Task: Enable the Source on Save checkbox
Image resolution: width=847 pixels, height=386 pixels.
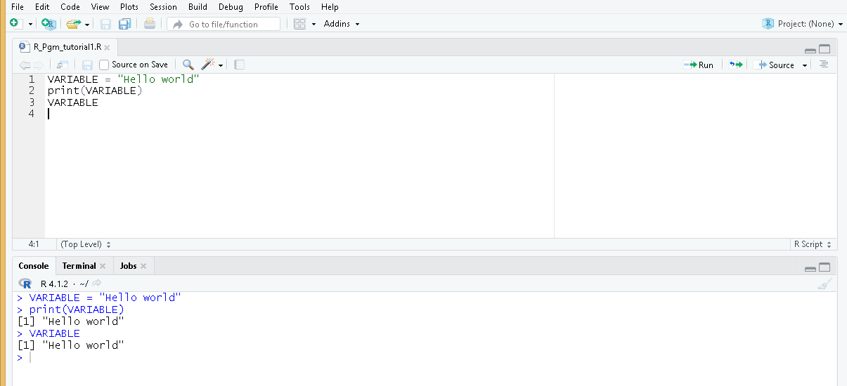Action: 104,65
